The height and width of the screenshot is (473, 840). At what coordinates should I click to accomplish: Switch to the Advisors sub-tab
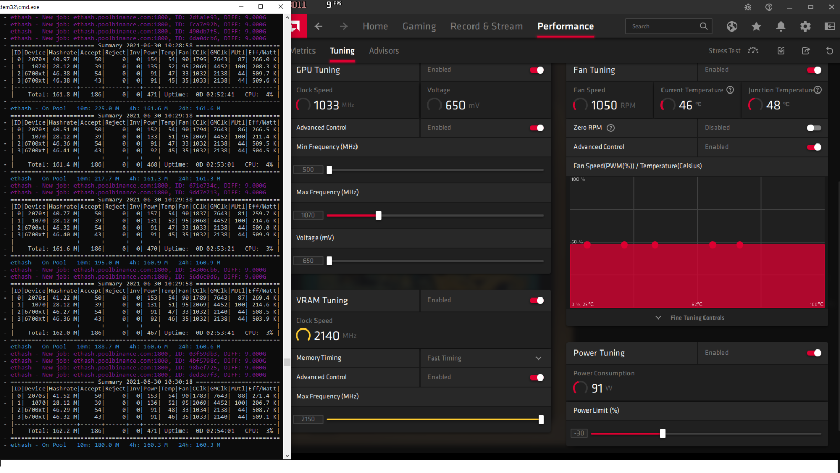click(x=384, y=50)
